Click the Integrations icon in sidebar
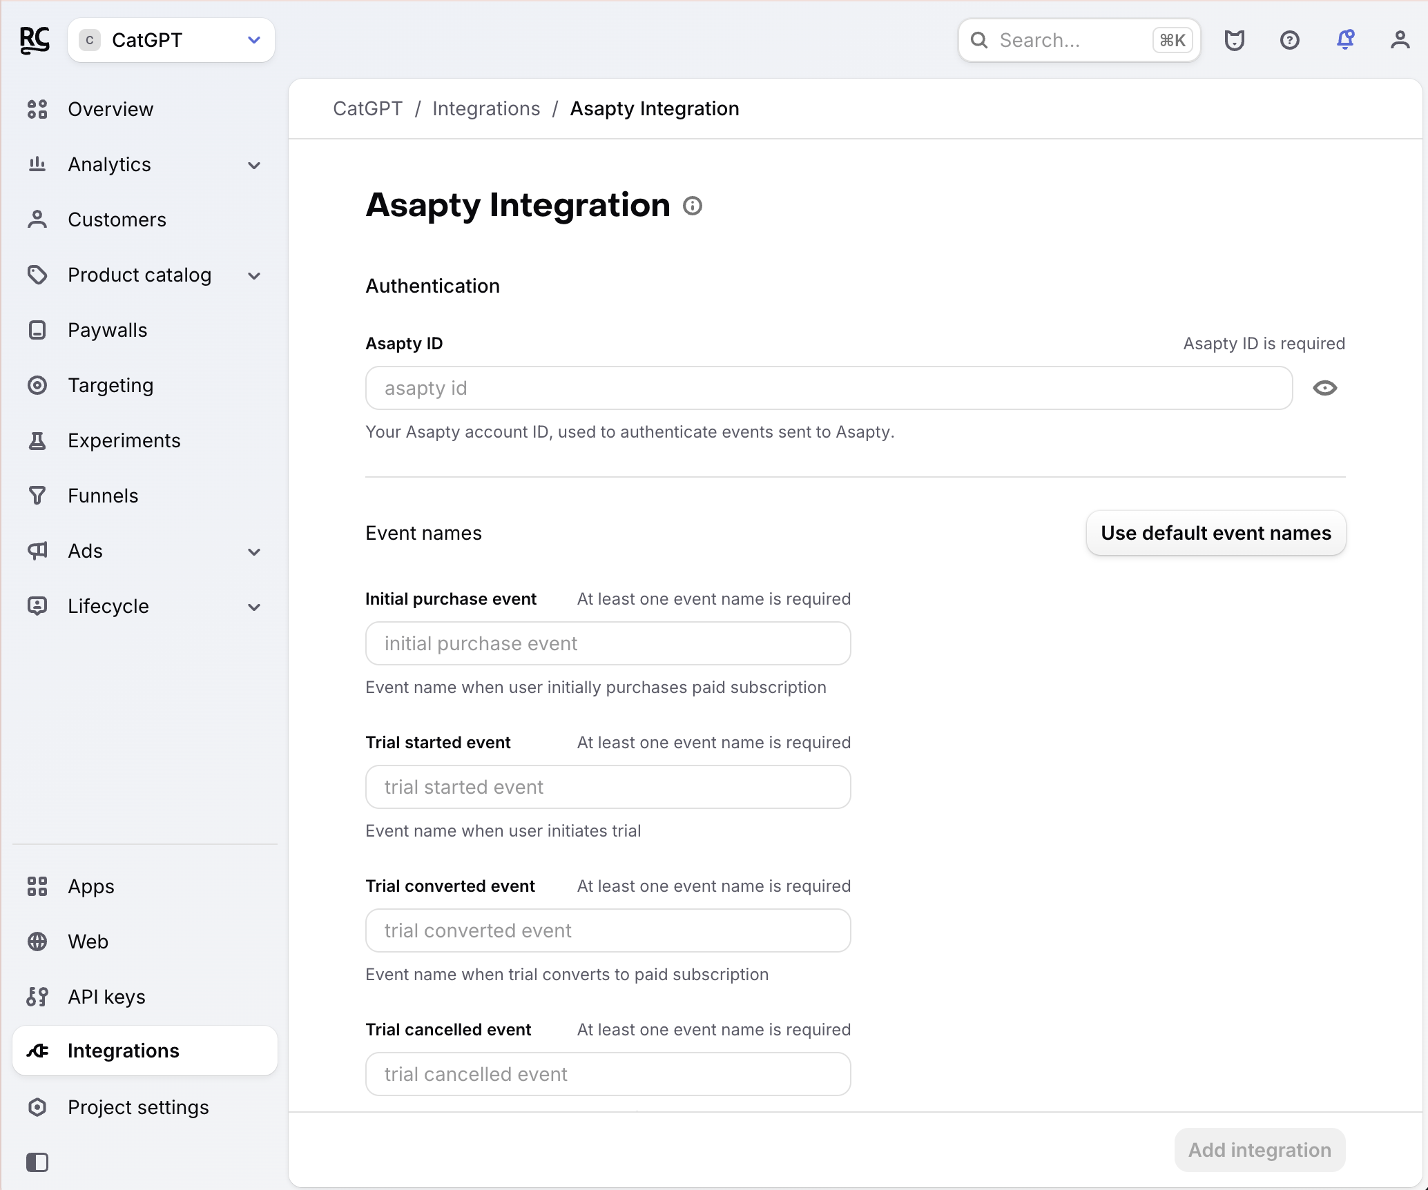1428x1190 pixels. 37,1051
